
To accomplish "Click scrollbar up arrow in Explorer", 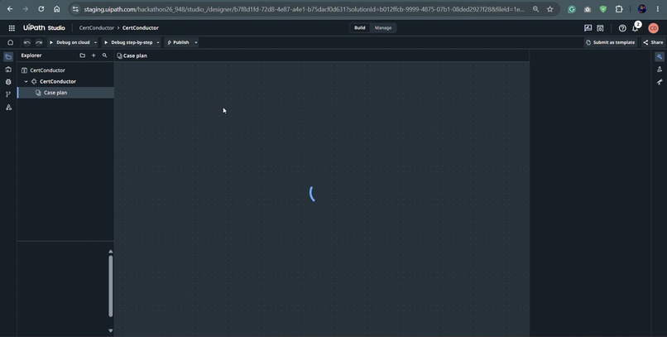I will 111,252.
